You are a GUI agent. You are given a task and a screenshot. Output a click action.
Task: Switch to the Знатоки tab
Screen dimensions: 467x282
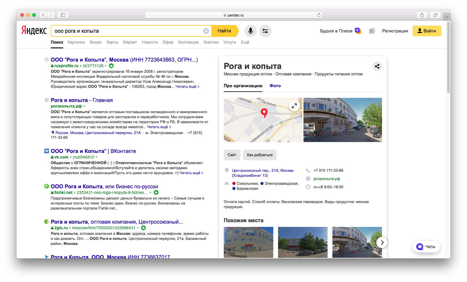[x=211, y=42]
